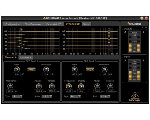
Task: Click the DEQ Band 2 Gain knob
Action: (x=74, y=69)
